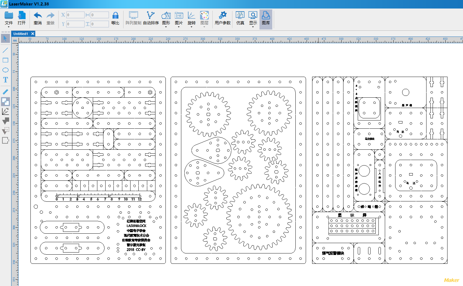The height and width of the screenshot is (286, 463).
Task: Select the Rectangle drawing tool
Action: (x=5, y=60)
